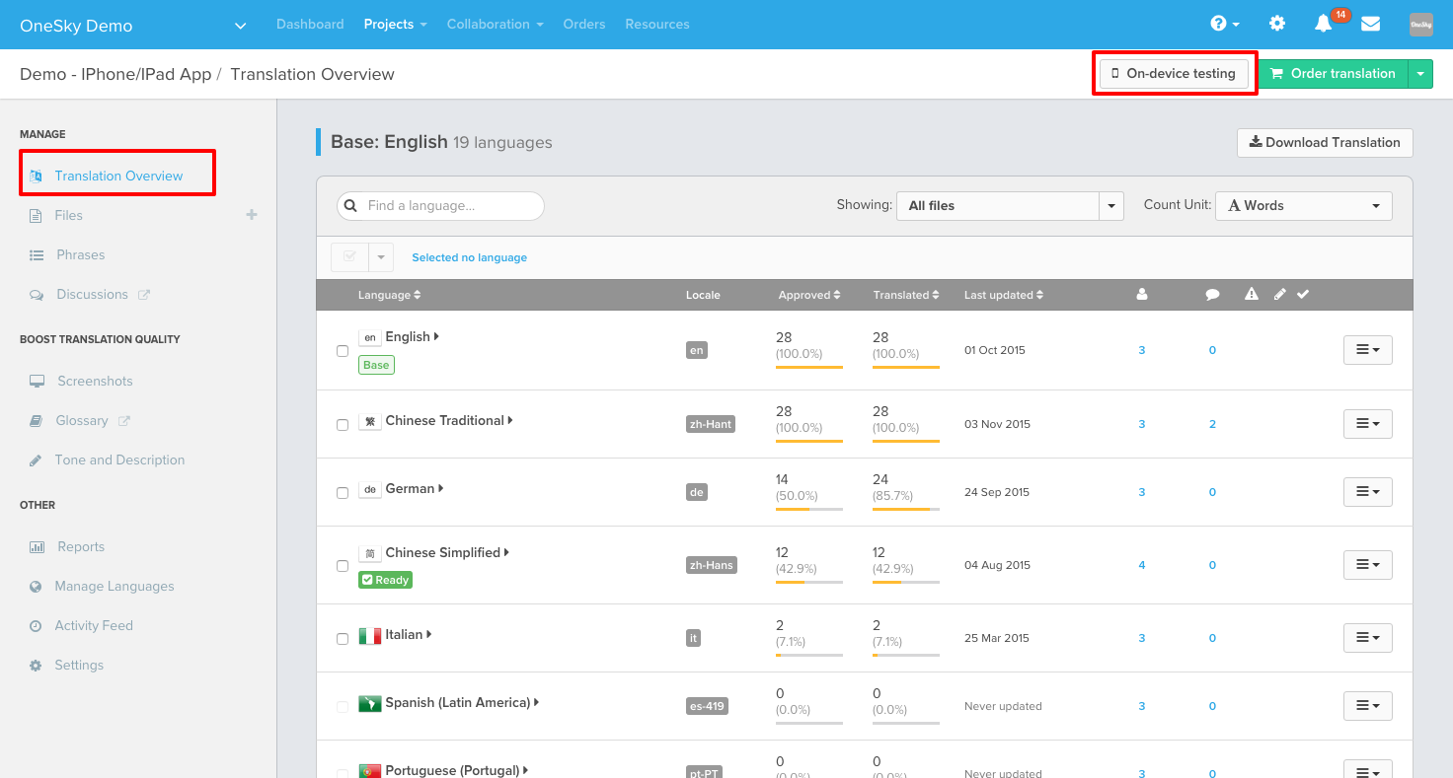Viewport: 1453px width, 778px height.
Task: Click Chinese Simplified translated progress bar
Action: pos(906,582)
